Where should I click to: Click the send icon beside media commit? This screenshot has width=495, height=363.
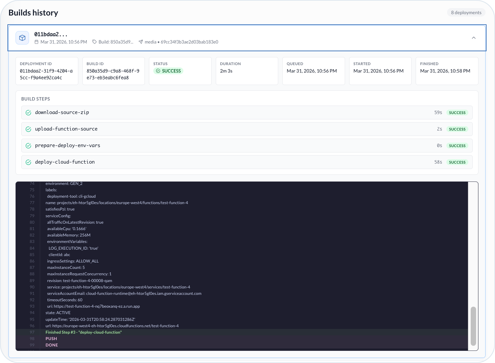(141, 42)
